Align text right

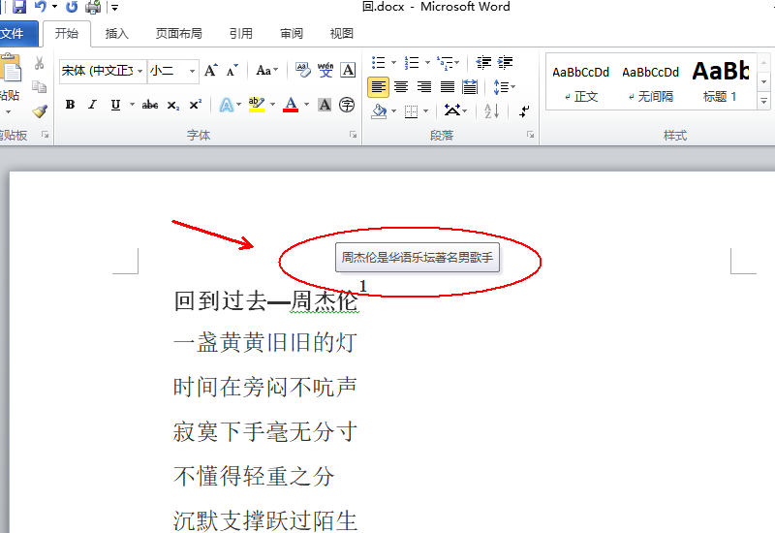[x=424, y=87]
